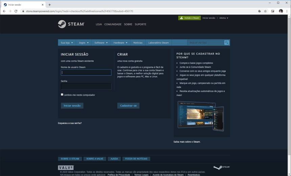This screenshot has width=291, height=176.
Task: Click the browser address bar URL
Action: pos(80,11)
